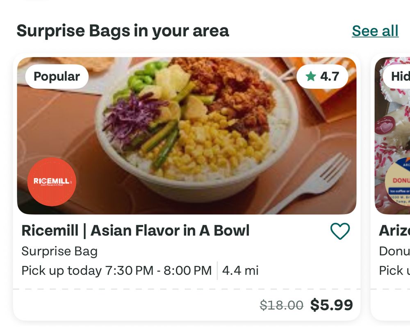The height and width of the screenshot is (336, 410).
Task: Click the Hidden Gem badge on donut card
Action: (x=402, y=76)
